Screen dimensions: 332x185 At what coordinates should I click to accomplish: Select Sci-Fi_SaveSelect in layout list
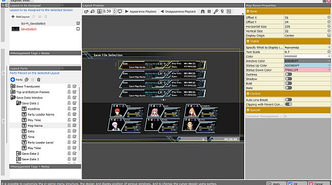click(x=33, y=23)
